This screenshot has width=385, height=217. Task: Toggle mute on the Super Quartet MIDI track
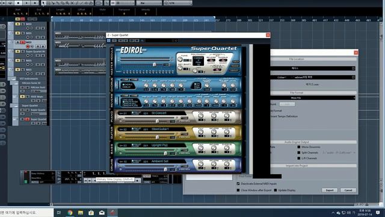pyautogui.click(x=17, y=51)
